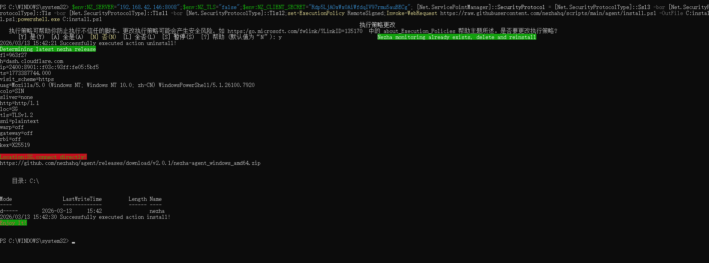Select the [Y] 是(Y) option text

(x=31, y=37)
